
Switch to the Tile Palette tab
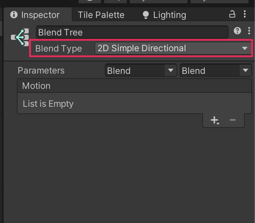coord(101,15)
